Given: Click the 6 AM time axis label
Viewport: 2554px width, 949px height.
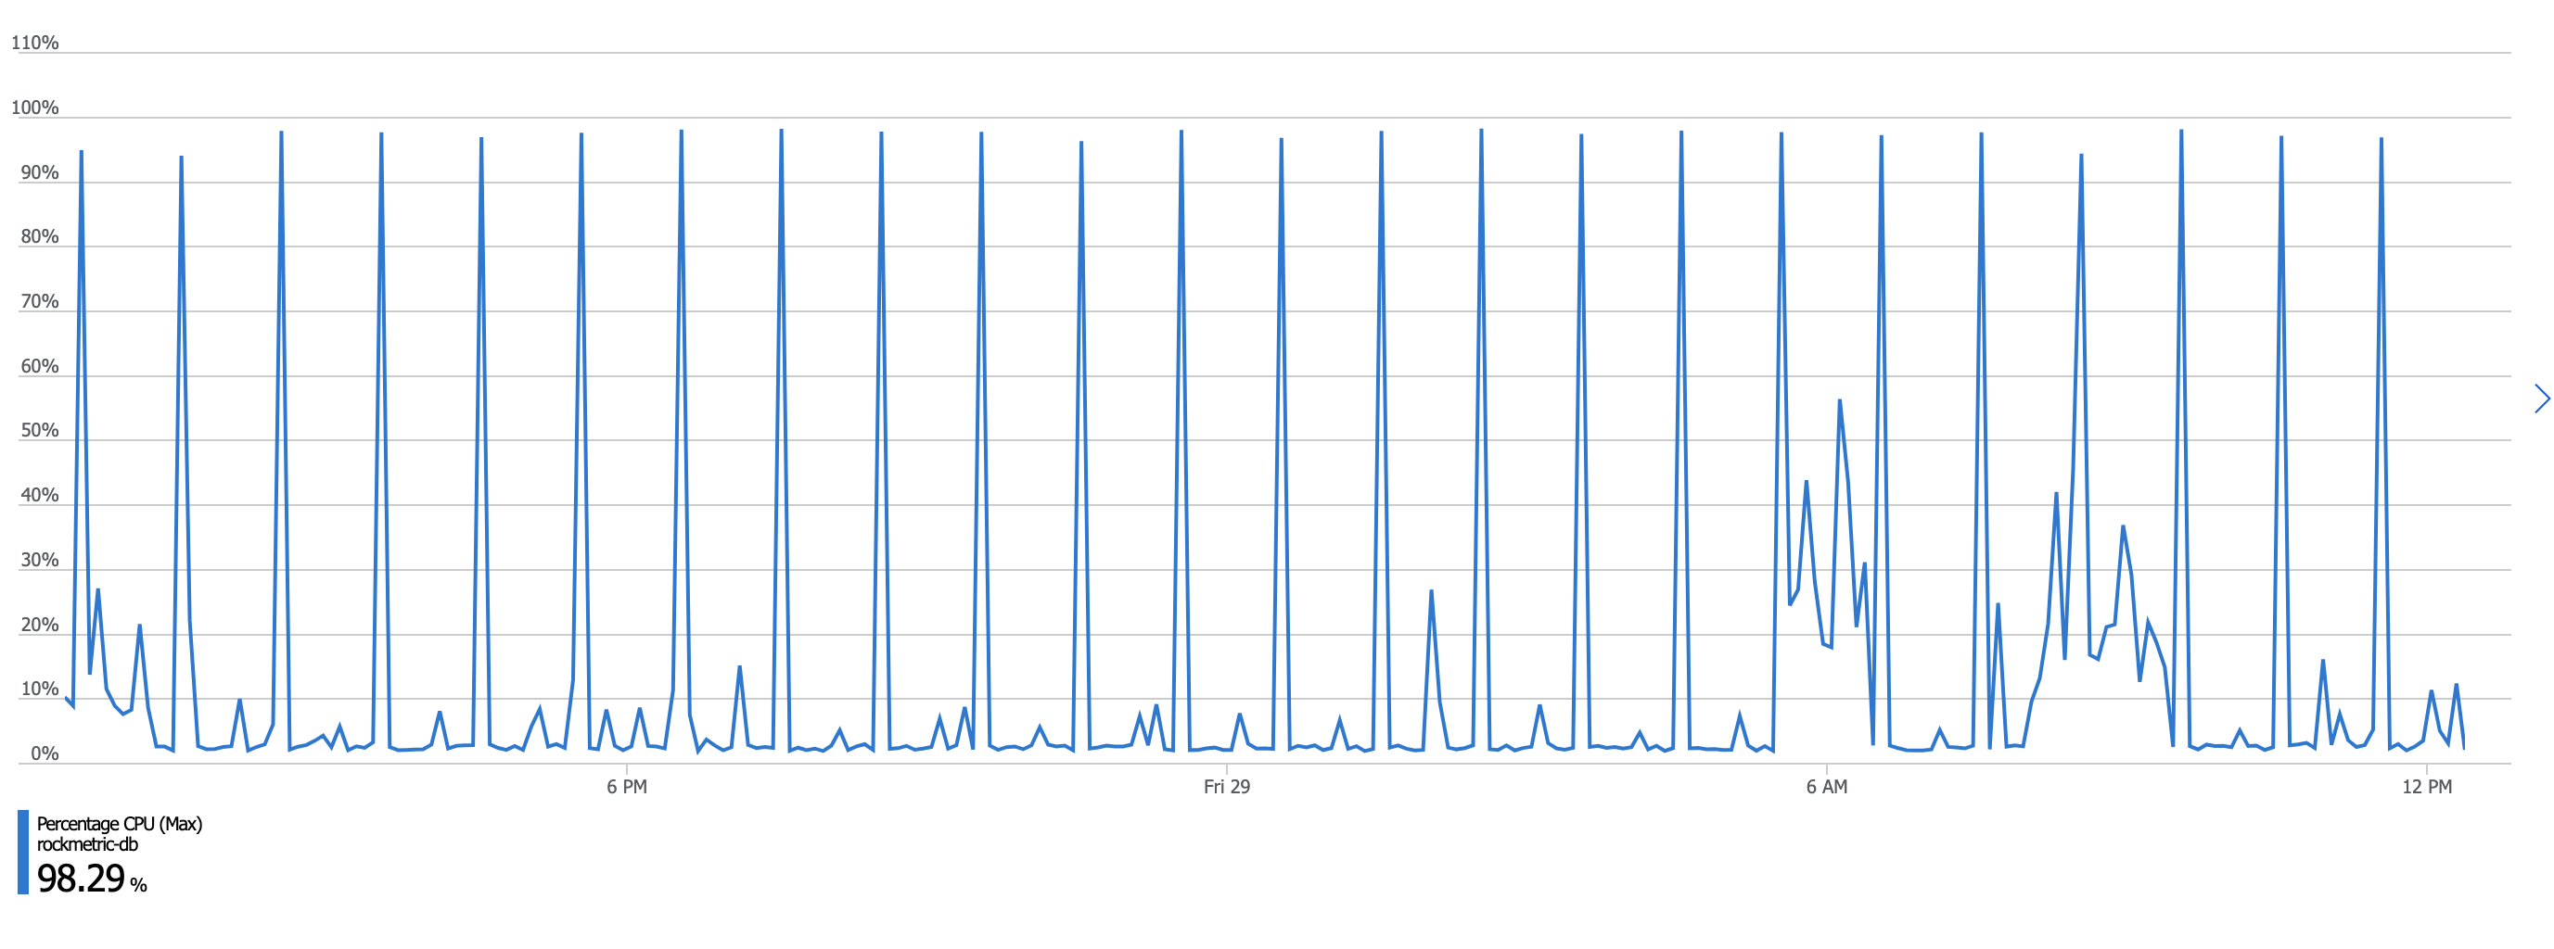Looking at the screenshot, I should coord(1826,787).
